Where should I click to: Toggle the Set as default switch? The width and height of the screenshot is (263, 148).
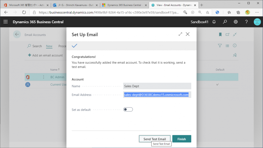click(x=128, y=110)
